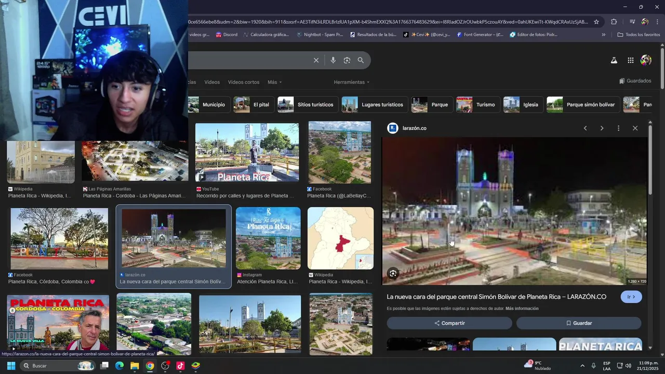This screenshot has width=665, height=374.
Task: Open the Más información copyright link
Action: (522, 309)
